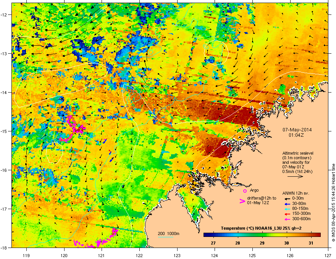Click the 01-May 12Z legend text
This screenshot has width=336, height=259.
258,203
